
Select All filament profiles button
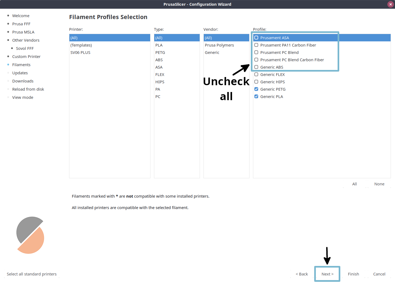coord(354,184)
